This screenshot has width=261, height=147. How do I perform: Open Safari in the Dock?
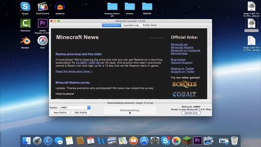pyautogui.click(x=48, y=141)
